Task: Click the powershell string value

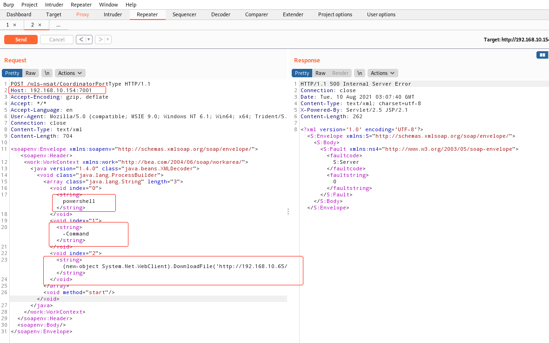Action: point(79,201)
